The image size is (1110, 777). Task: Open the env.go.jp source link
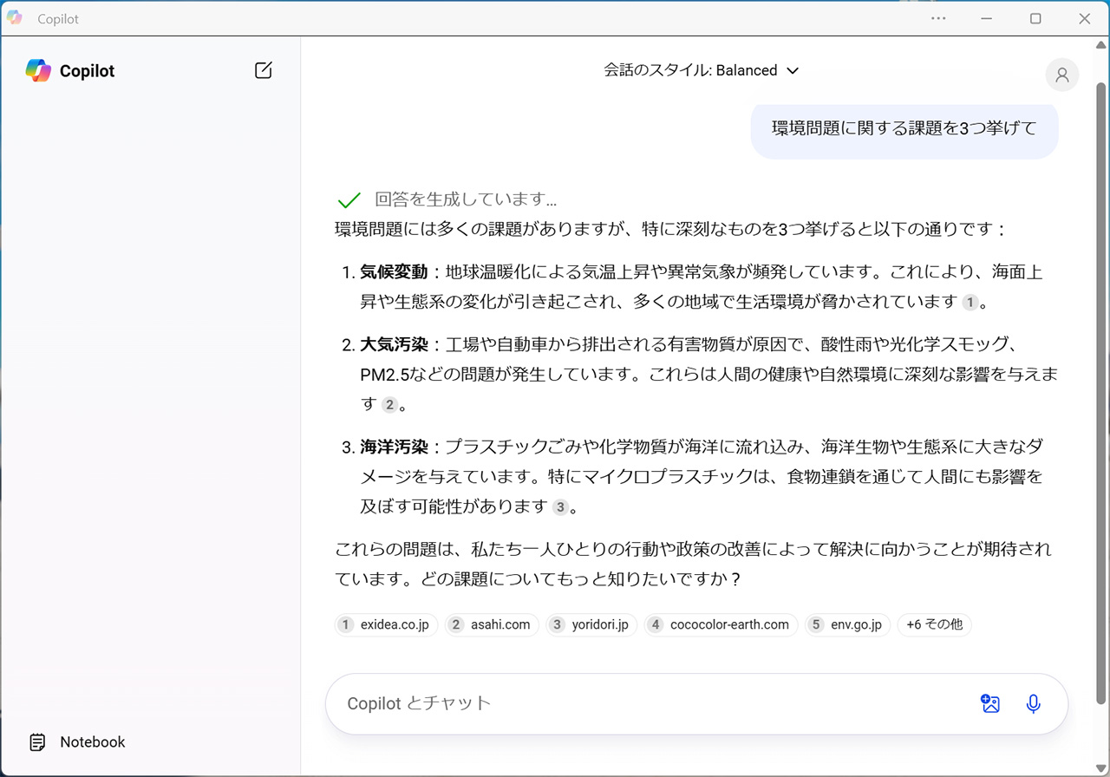[846, 624]
